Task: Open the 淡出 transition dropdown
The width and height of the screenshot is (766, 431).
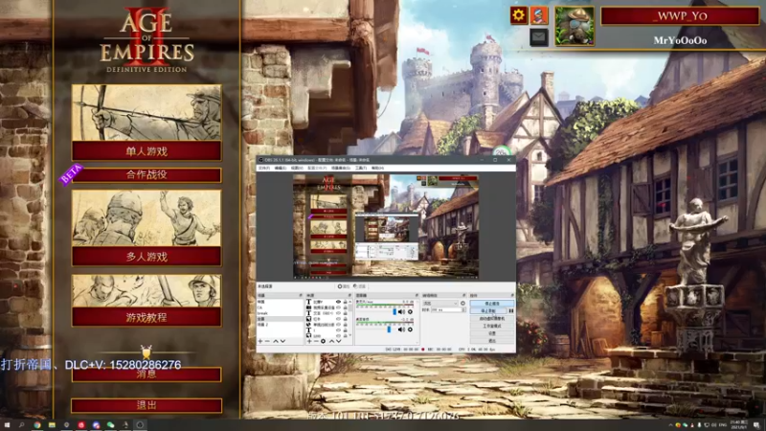Action: coord(440,303)
